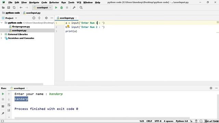
Task: Click the Search Everywhere magnifier icon
Action: [81, 8]
